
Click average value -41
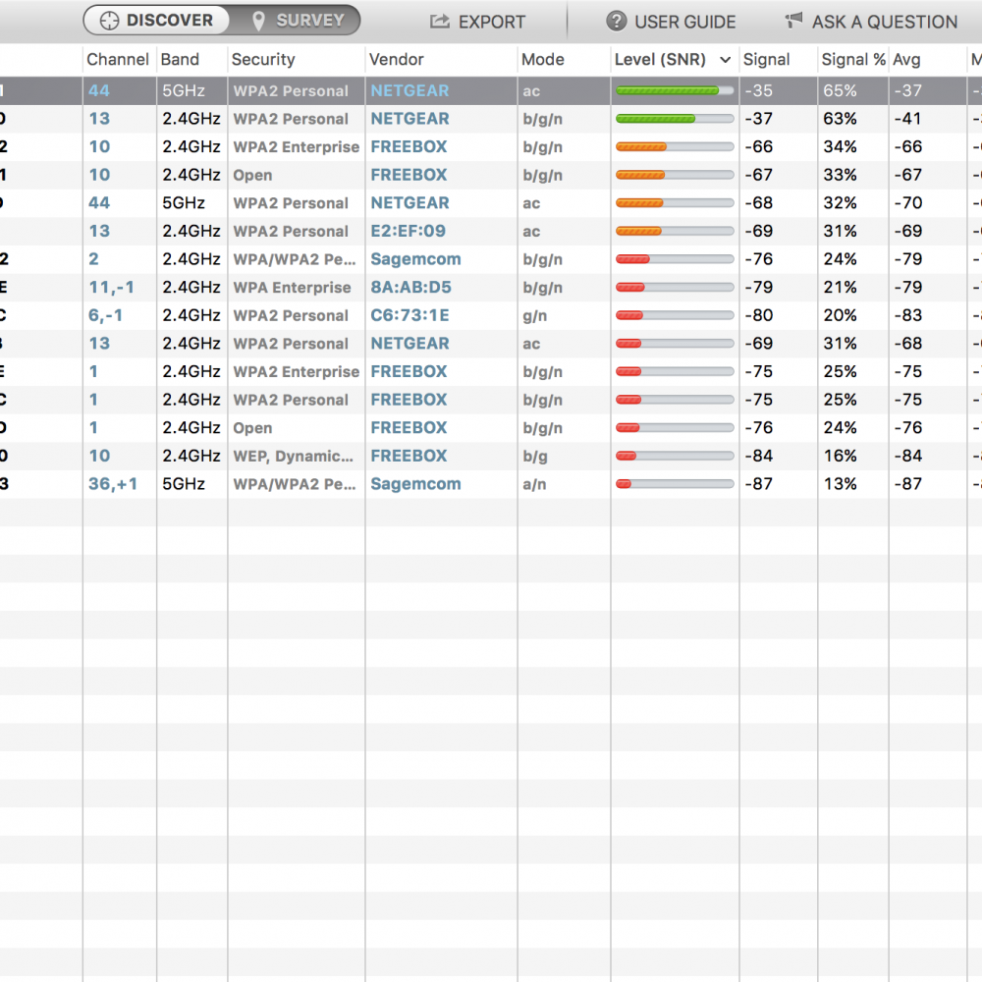click(907, 119)
